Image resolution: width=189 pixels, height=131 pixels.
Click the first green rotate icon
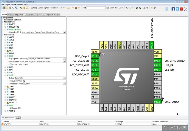(137, 8)
